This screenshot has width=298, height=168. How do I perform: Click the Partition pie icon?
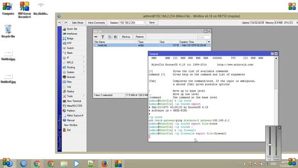pyautogui.click(x=64, y=111)
